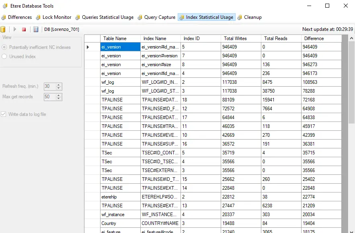Increase the Refresh freq. value with up arrow
The image size is (355, 233).
pyautogui.click(x=59, y=85)
